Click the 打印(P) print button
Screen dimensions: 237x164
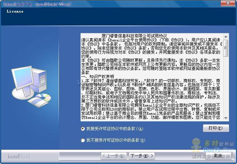[x=216, y=128]
